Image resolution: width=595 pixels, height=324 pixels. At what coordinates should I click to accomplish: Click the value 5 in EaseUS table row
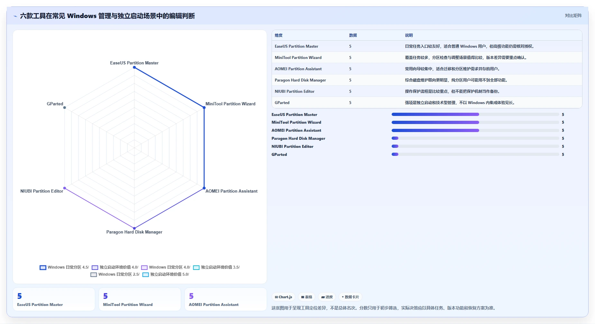[x=350, y=46]
